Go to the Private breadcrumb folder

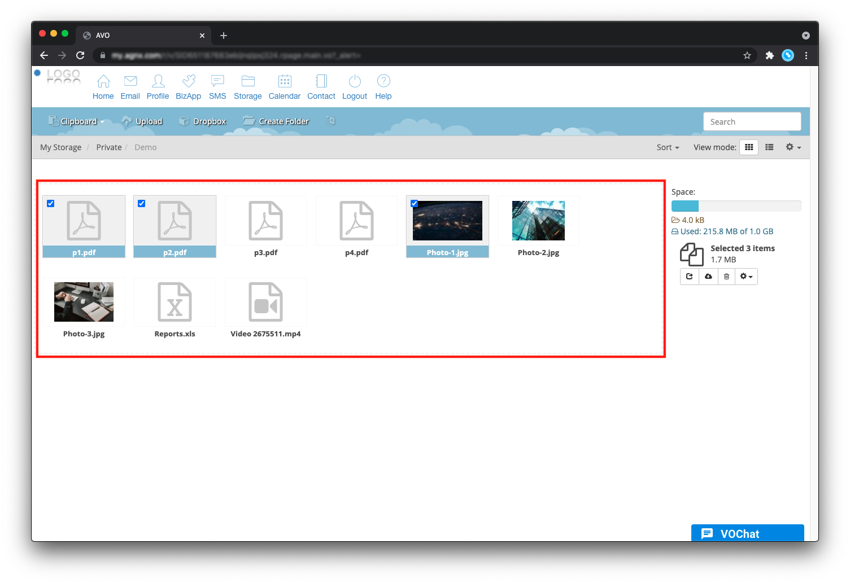coord(109,147)
